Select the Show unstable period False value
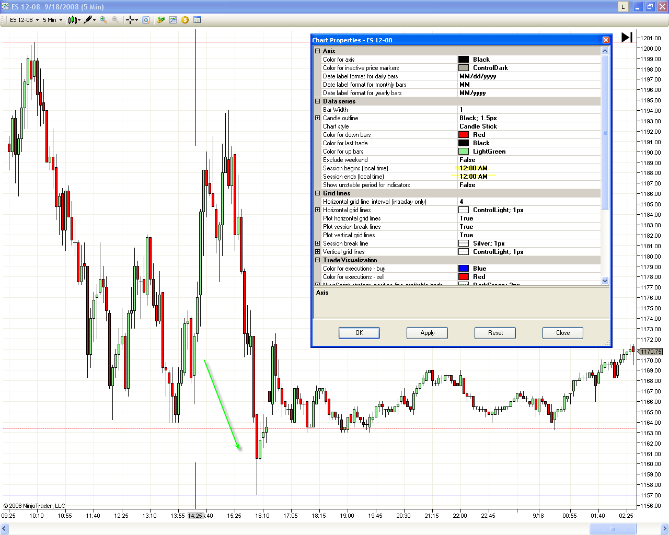The image size is (669, 535). pyautogui.click(x=529, y=185)
